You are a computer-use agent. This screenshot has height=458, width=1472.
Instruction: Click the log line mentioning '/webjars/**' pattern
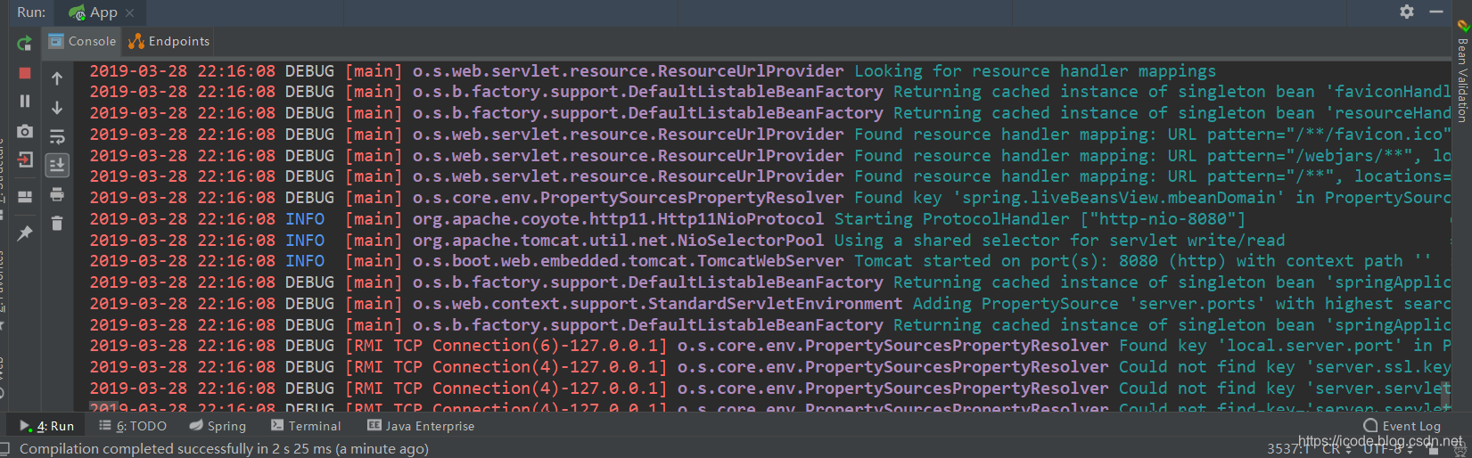click(x=770, y=155)
